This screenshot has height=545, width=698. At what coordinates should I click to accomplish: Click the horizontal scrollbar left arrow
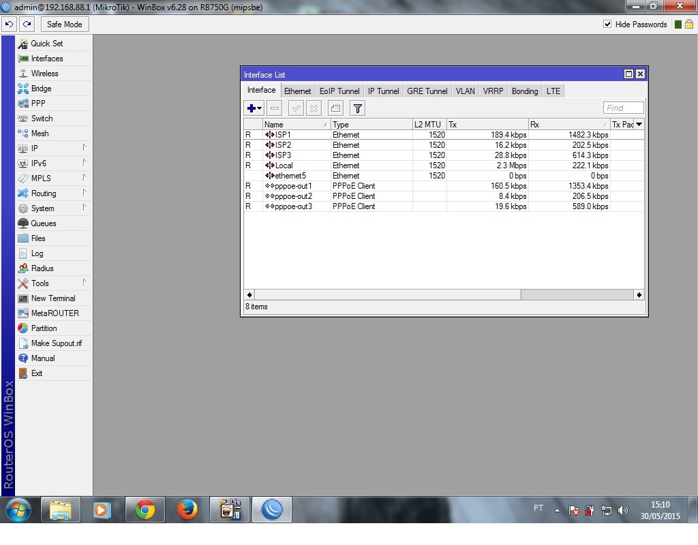(249, 295)
